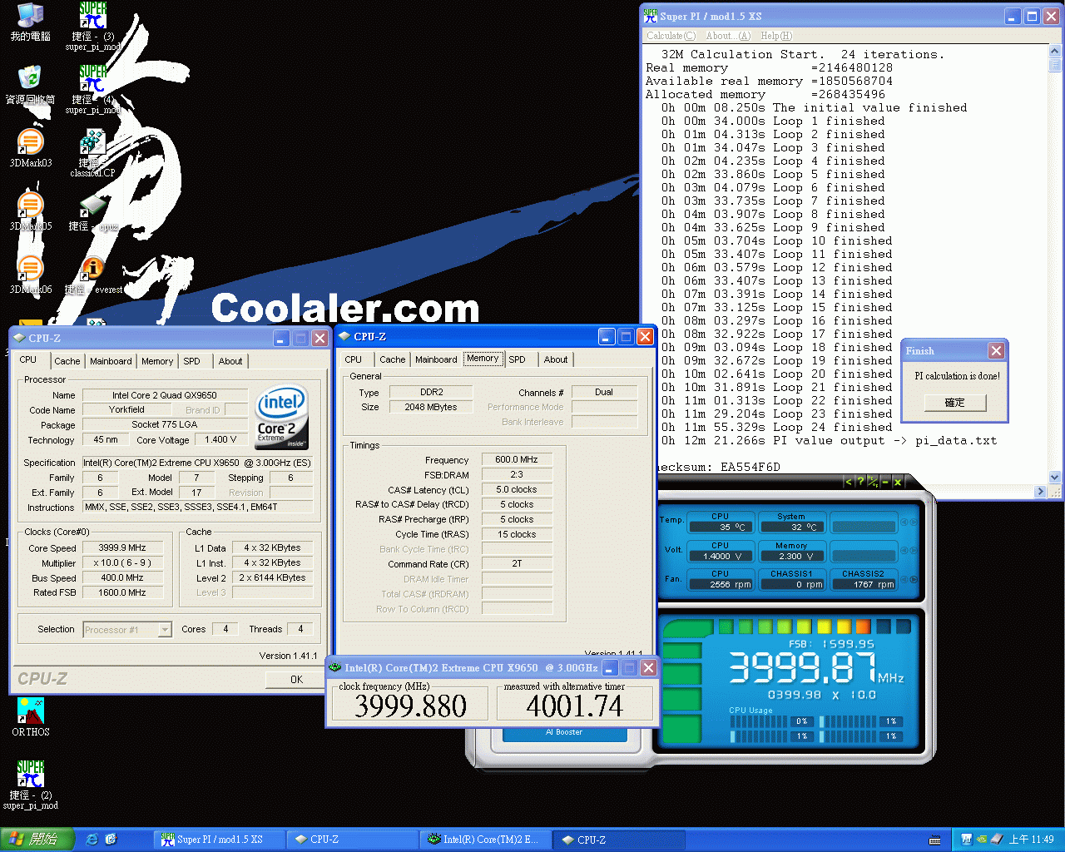Select CPU tab in middle CPU-Z window
This screenshot has height=852, width=1065.
[354, 359]
